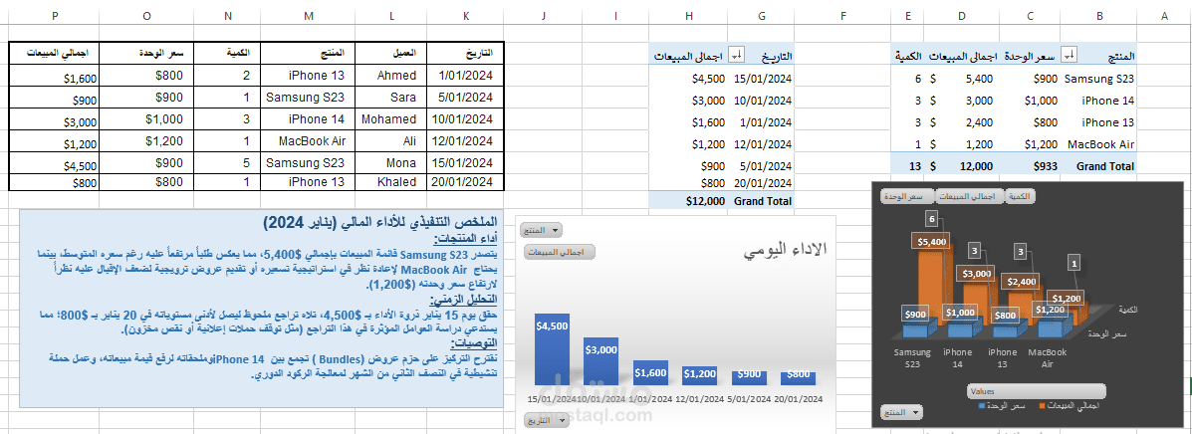Select quantity cell 5 in Mona's row
This screenshot has width=1192, height=434.
tap(228, 162)
